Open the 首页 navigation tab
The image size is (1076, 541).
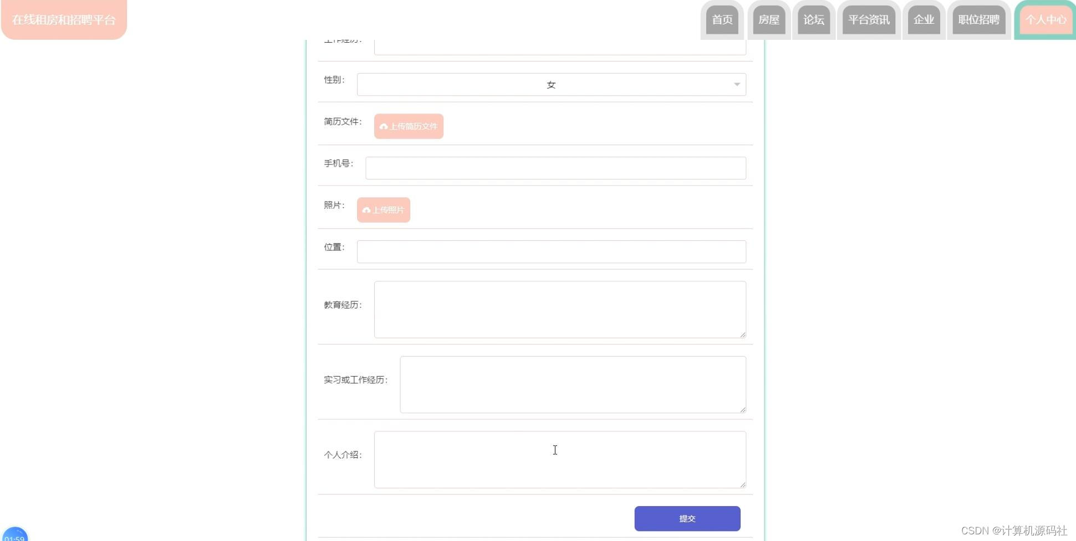[722, 20]
